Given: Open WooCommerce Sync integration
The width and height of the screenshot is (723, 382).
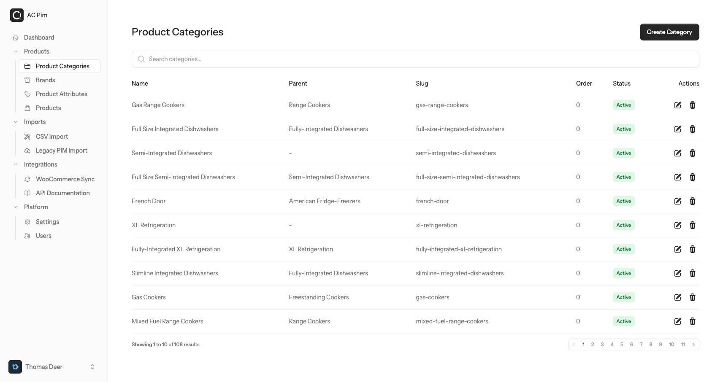Looking at the screenshot, I should [65, 179].
